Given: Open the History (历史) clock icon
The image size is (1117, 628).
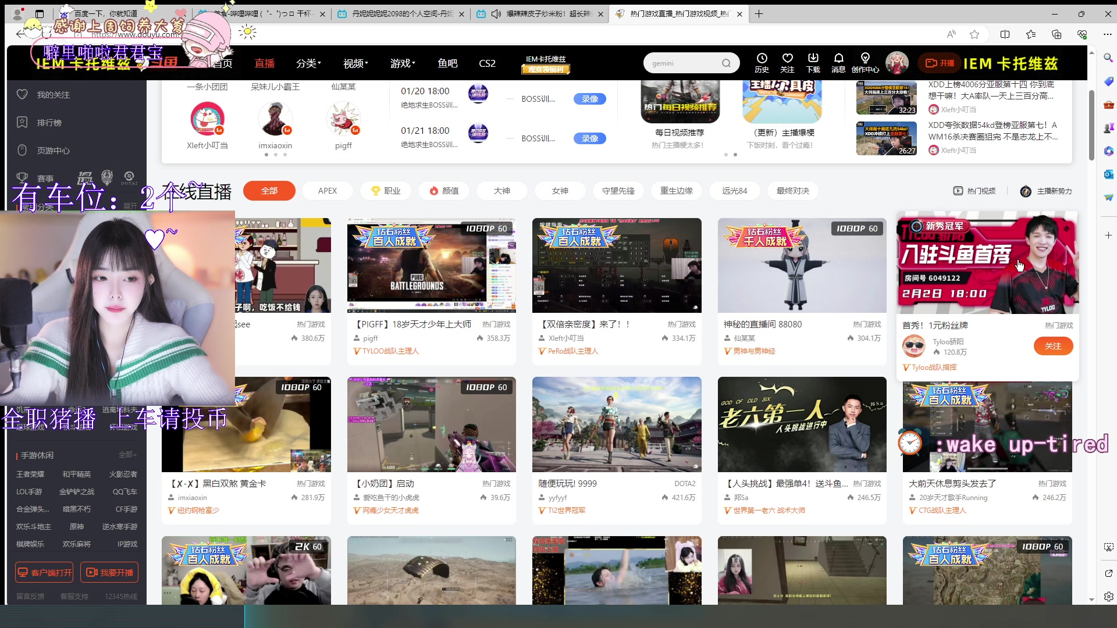Looking at the screenshot, I should 762,58.
